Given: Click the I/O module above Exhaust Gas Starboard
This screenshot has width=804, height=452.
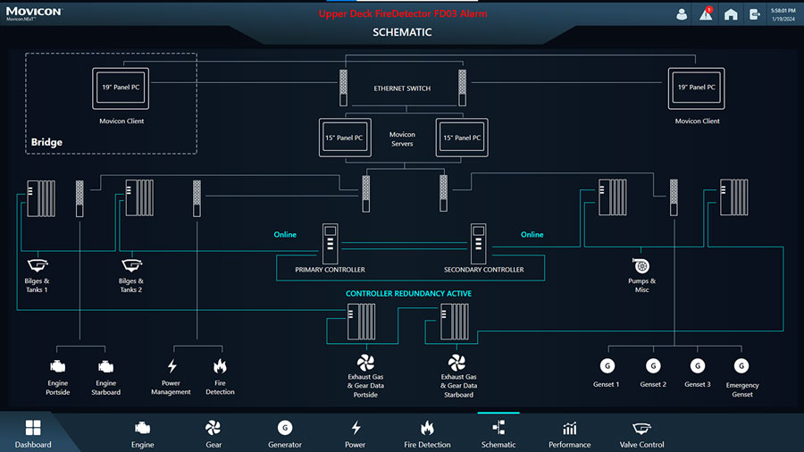Looking at the screenshot, I should point(455,322).
